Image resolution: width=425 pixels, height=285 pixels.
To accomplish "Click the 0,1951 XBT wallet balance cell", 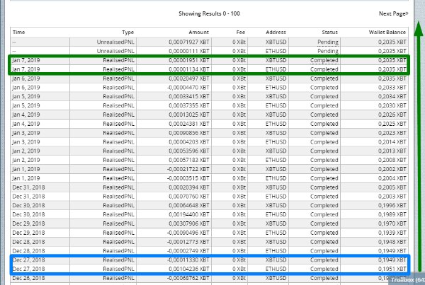I will coord(392,269).
